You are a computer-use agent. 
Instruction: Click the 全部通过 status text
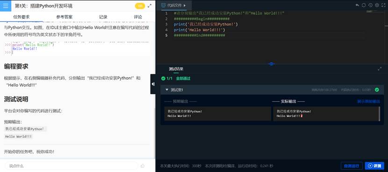[183, 78]
